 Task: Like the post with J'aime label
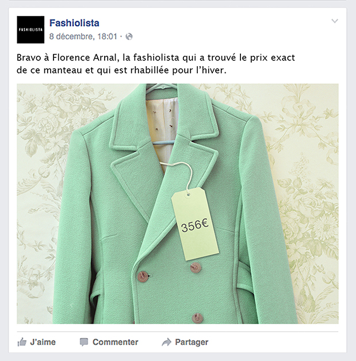(x=43, y=342)
